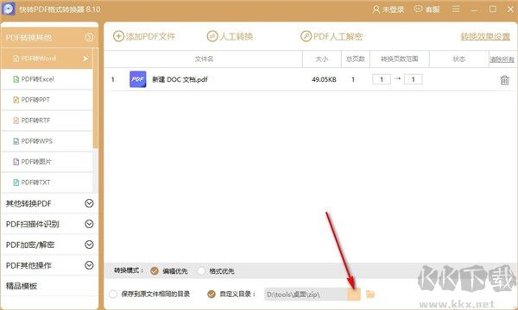Select PDF转PPT conversion
The height and width of the screenshot is (310, 518).
click(47, 100)
